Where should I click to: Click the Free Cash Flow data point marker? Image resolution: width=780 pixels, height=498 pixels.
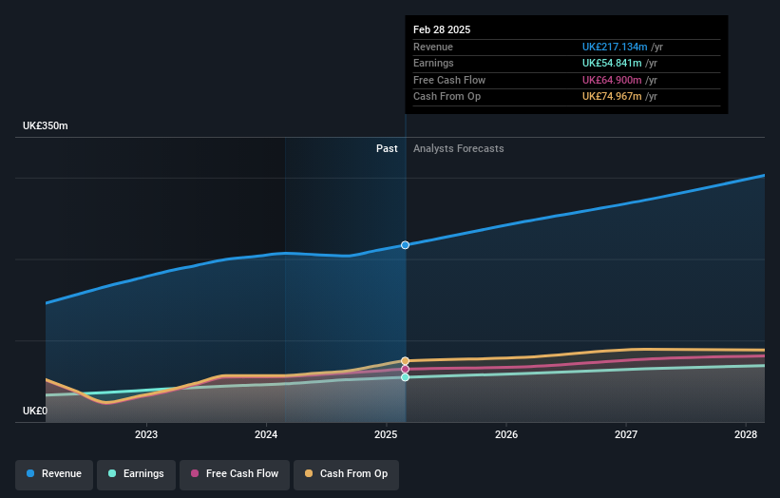click(x=405, y=369)
